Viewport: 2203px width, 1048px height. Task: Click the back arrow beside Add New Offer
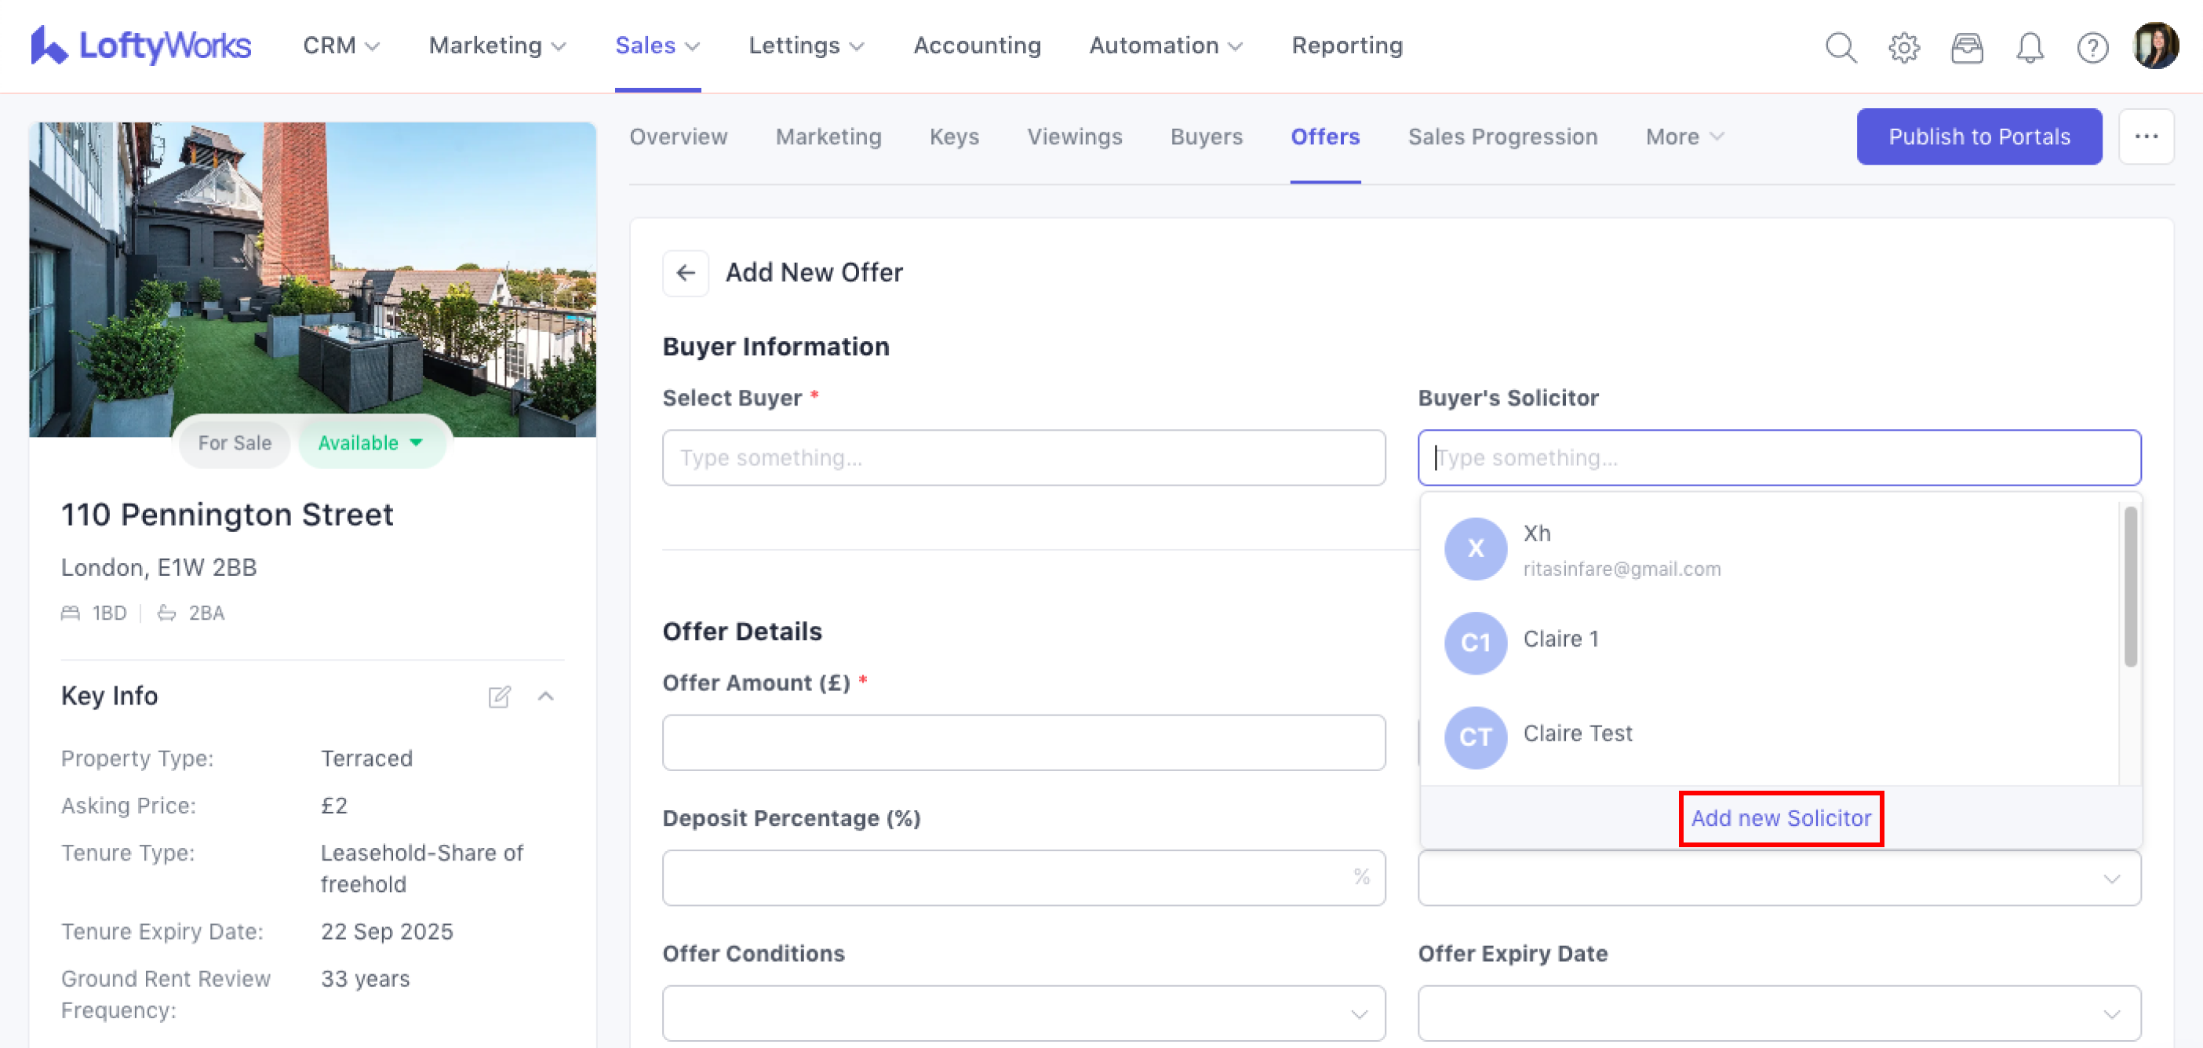point(685,273)
